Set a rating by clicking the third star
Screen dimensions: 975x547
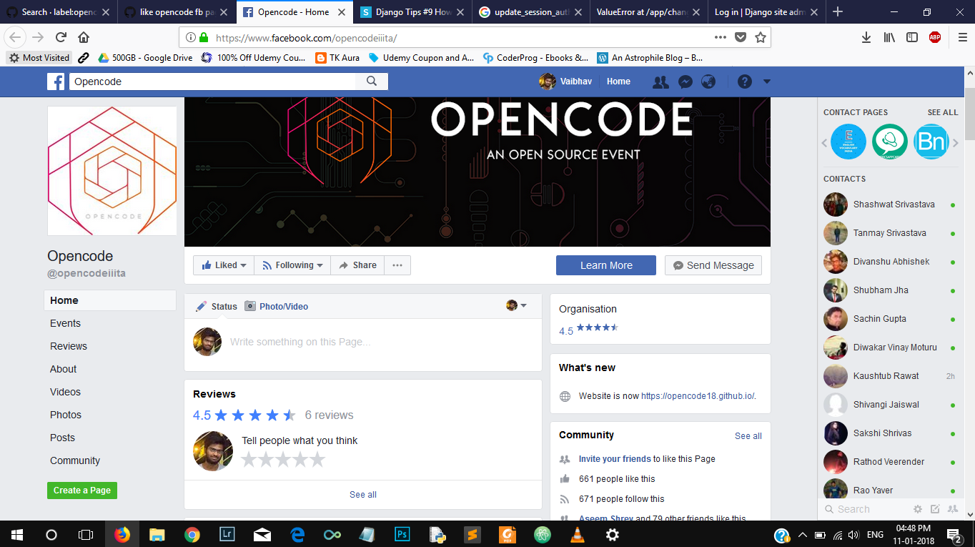[x=283, y=460]
